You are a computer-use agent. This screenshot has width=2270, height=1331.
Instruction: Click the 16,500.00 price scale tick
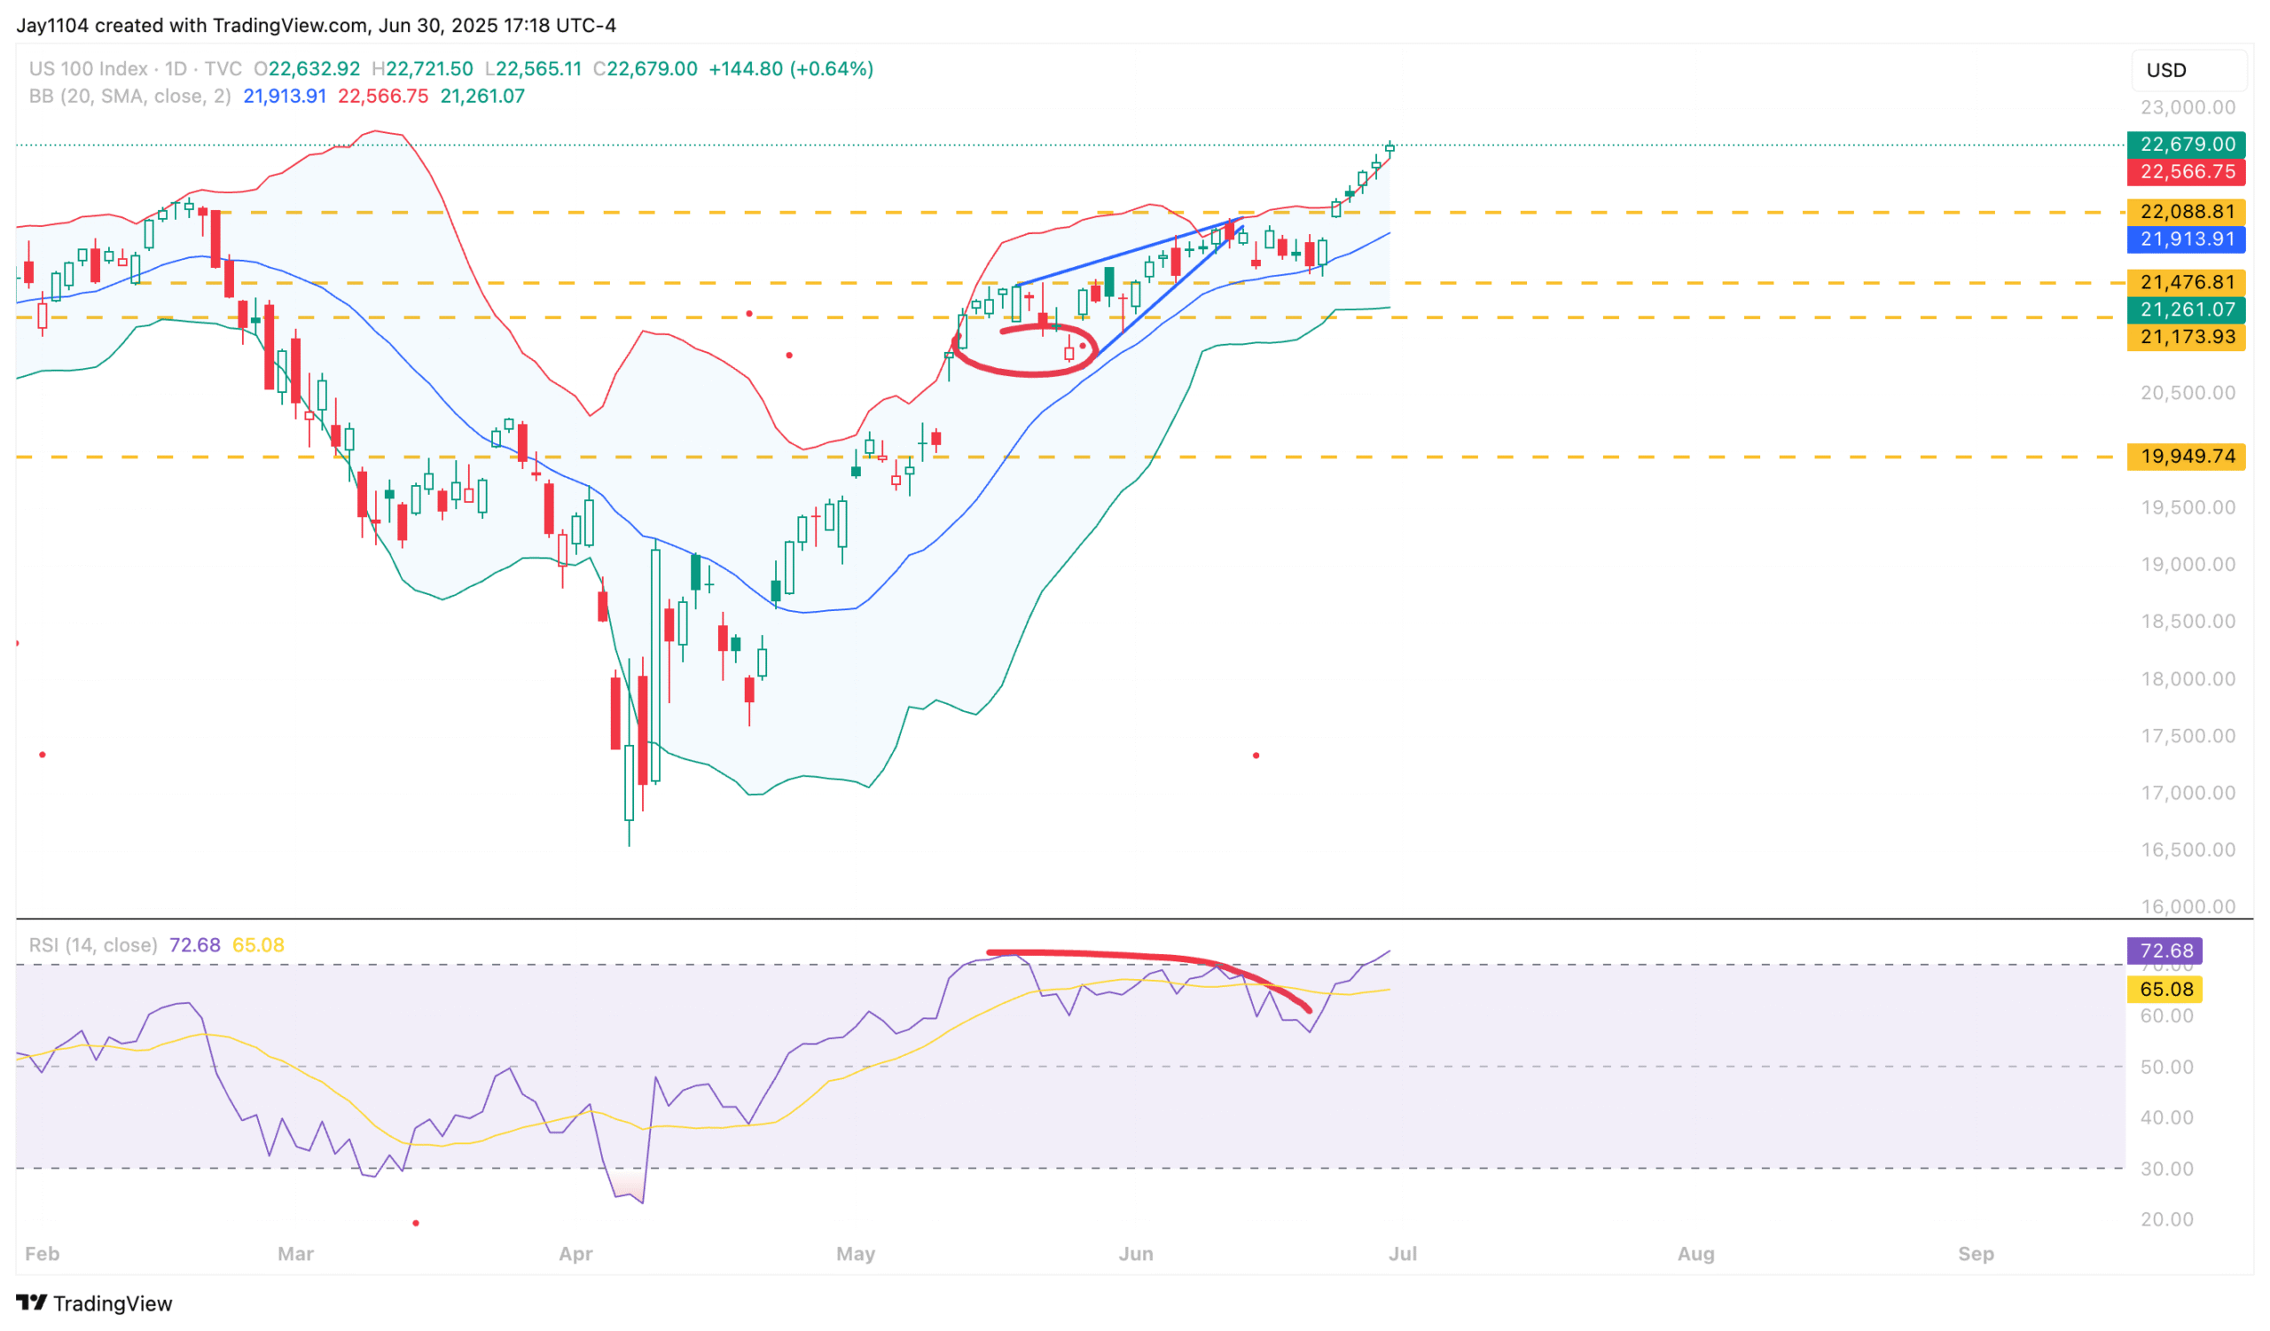pyautogui.click(x=2188, y=849)
